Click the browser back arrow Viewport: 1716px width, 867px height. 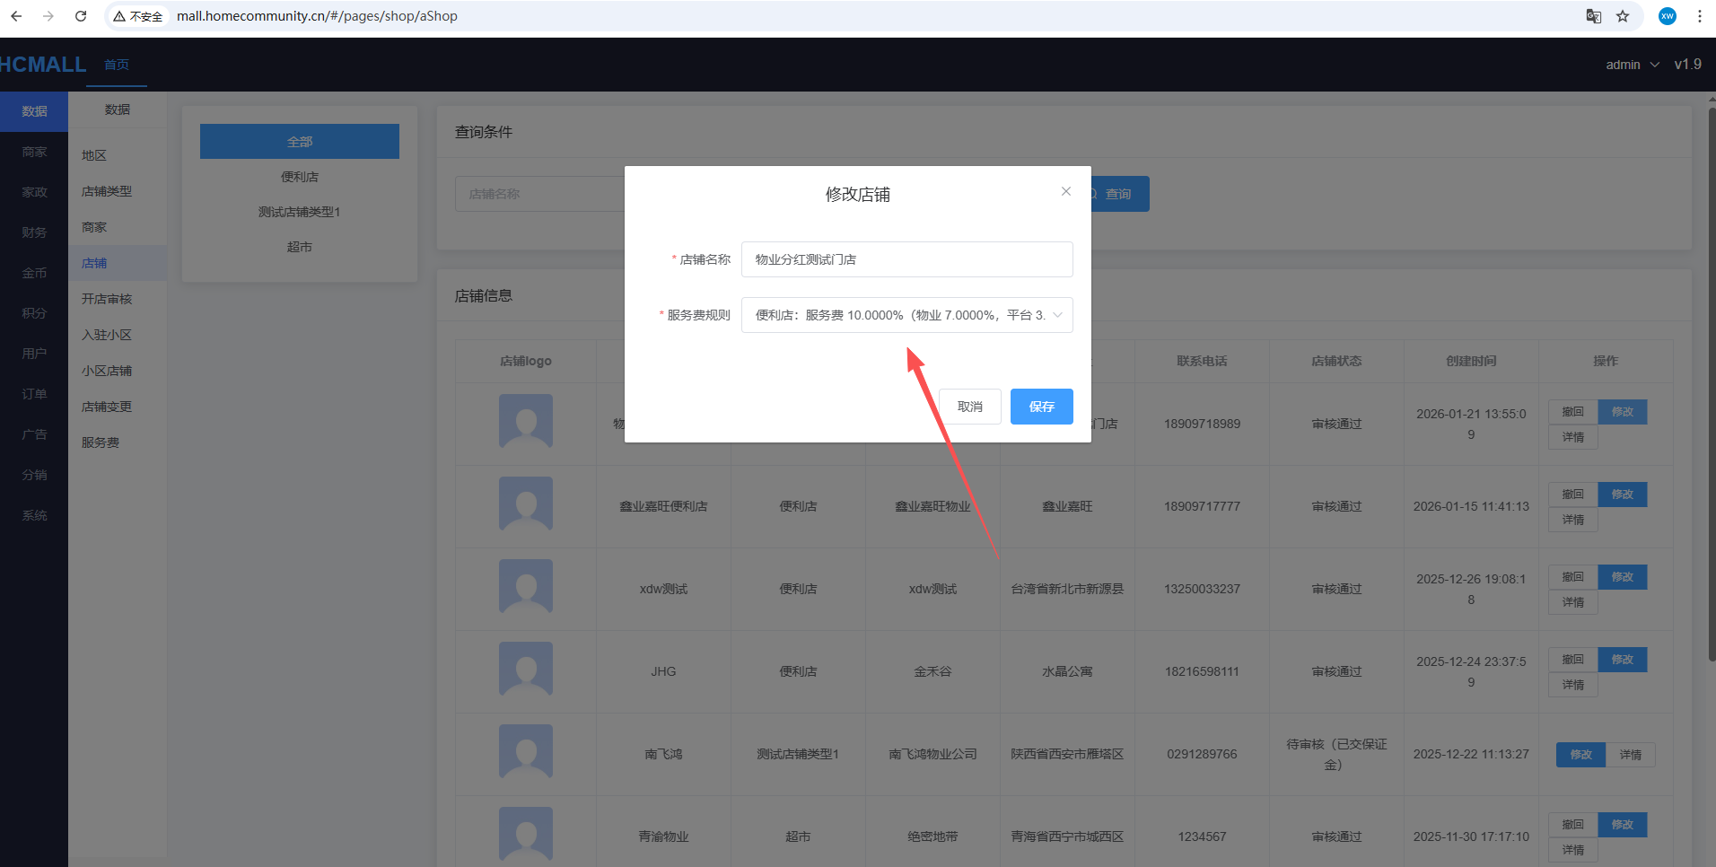tap(16, 16)
